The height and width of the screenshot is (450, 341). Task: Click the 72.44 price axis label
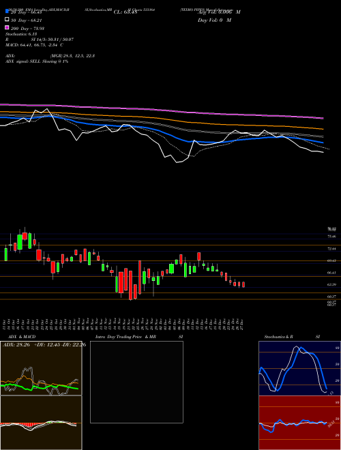click(x=332, y=249)
